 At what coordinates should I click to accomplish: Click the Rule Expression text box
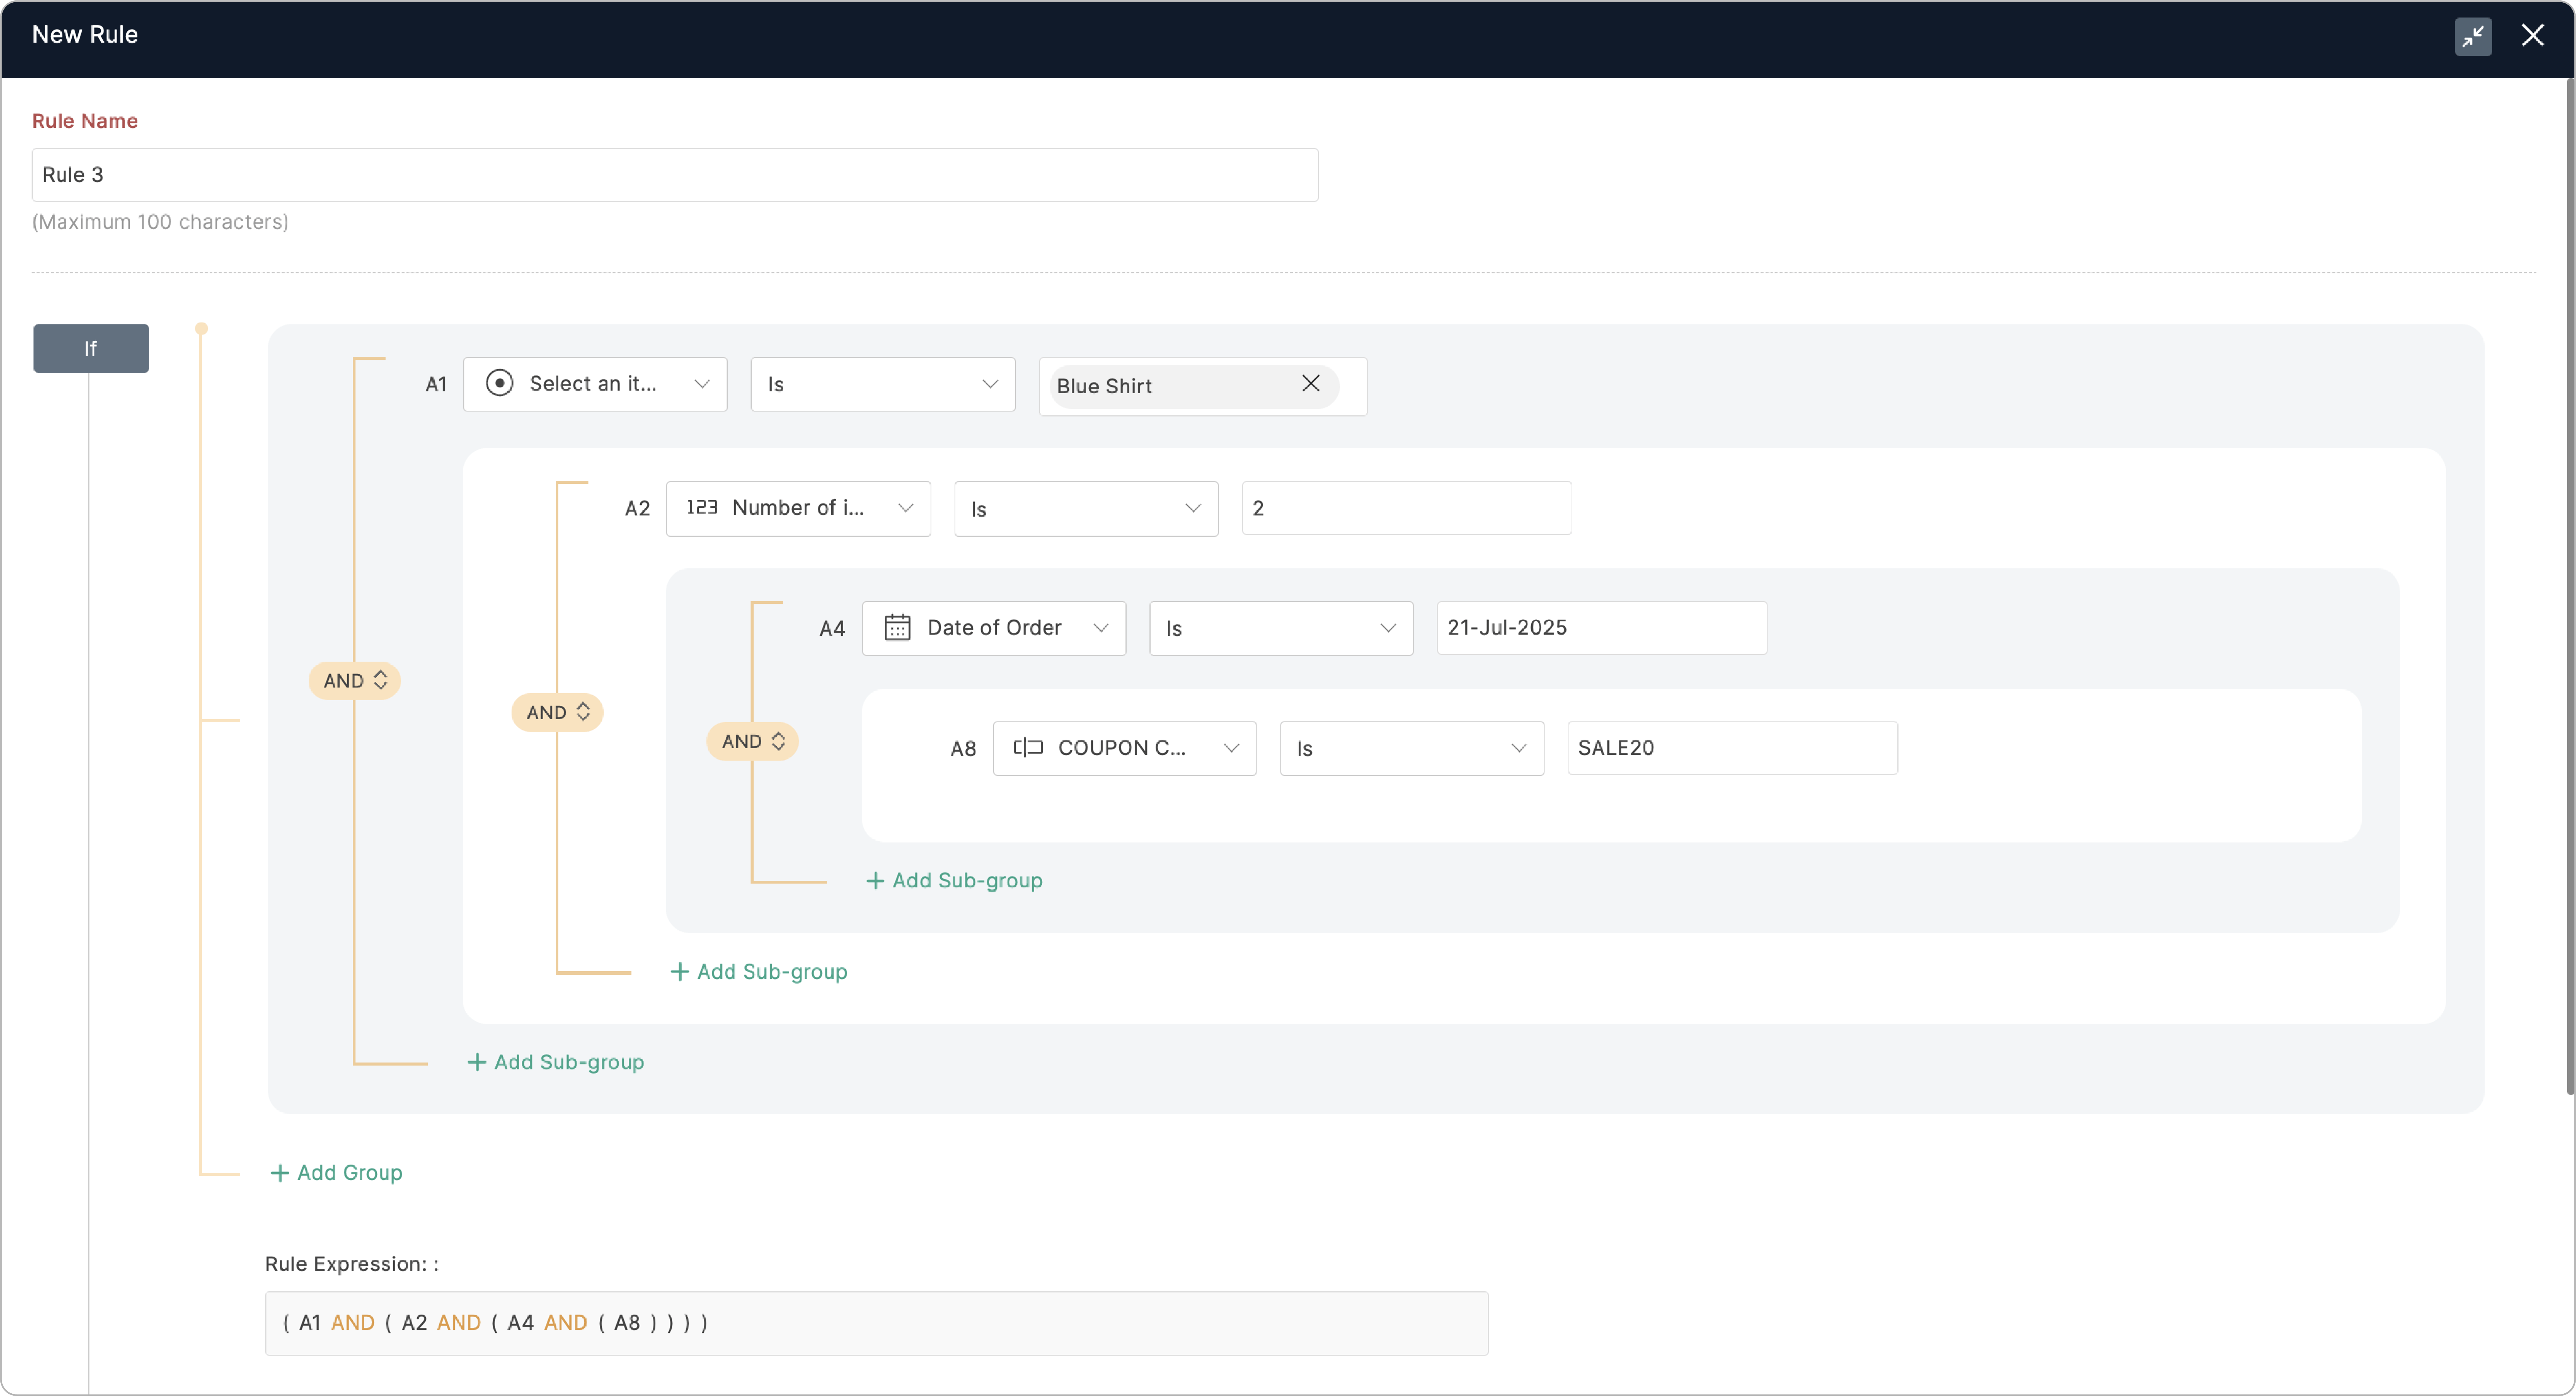(x=876, y=1323)
